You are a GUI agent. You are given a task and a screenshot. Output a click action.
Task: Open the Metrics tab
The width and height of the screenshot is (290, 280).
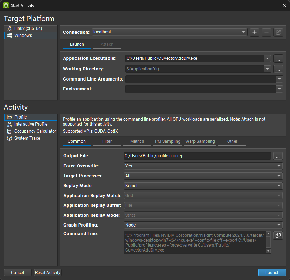pos(137,141)
